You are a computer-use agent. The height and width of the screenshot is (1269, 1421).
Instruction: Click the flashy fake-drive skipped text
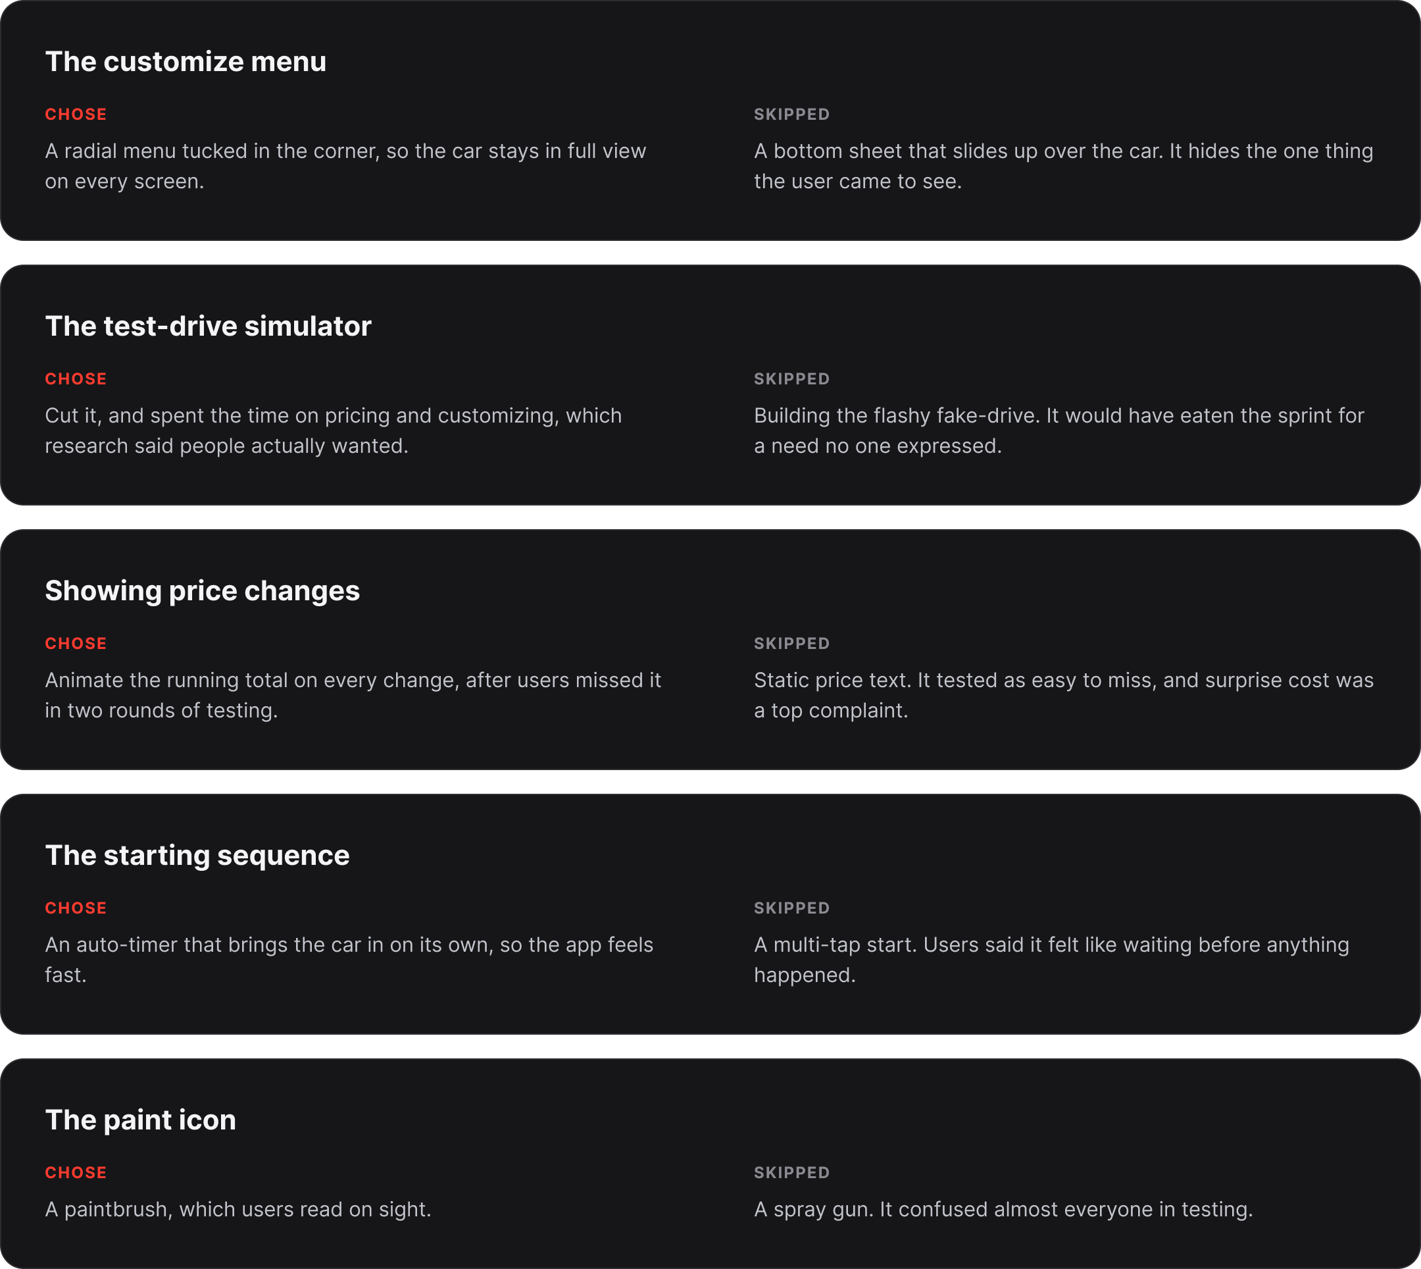click(x=1059, y=430)
